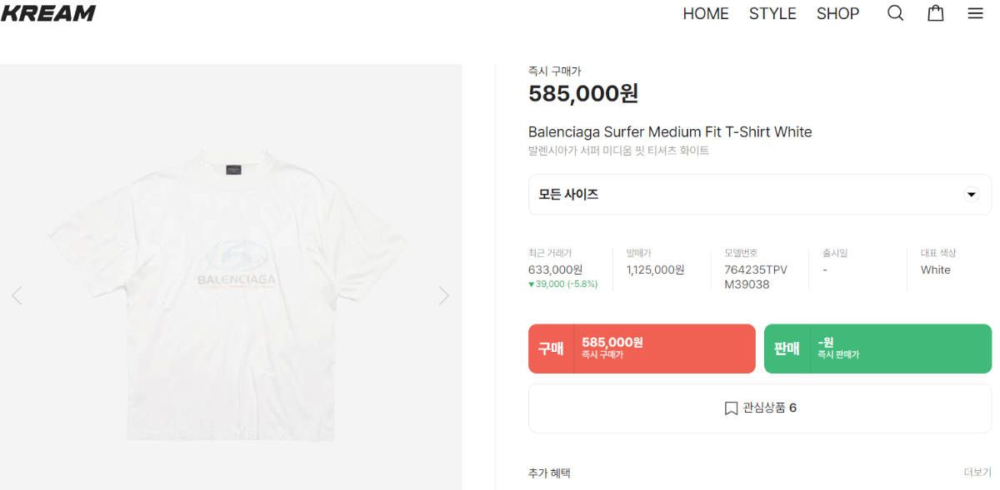Screen dimensions: 1000x490
Task: Click the Balenciaga Surfer T-Shirt title
Action: (x=670, y=132)
